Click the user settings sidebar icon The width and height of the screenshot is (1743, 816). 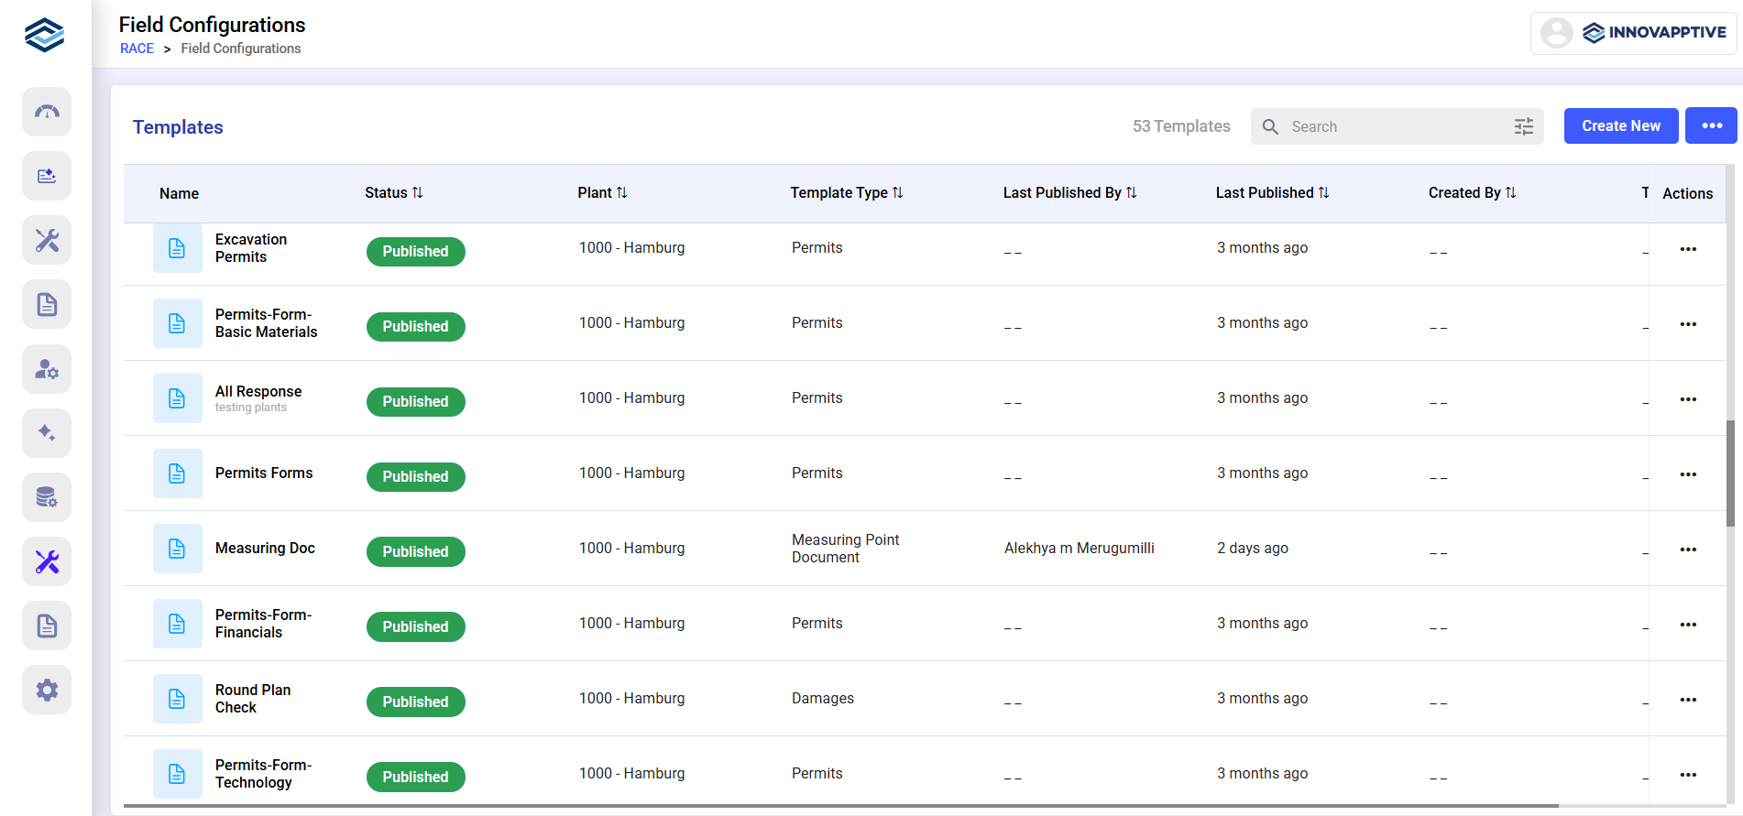click(x=47, y=369)
